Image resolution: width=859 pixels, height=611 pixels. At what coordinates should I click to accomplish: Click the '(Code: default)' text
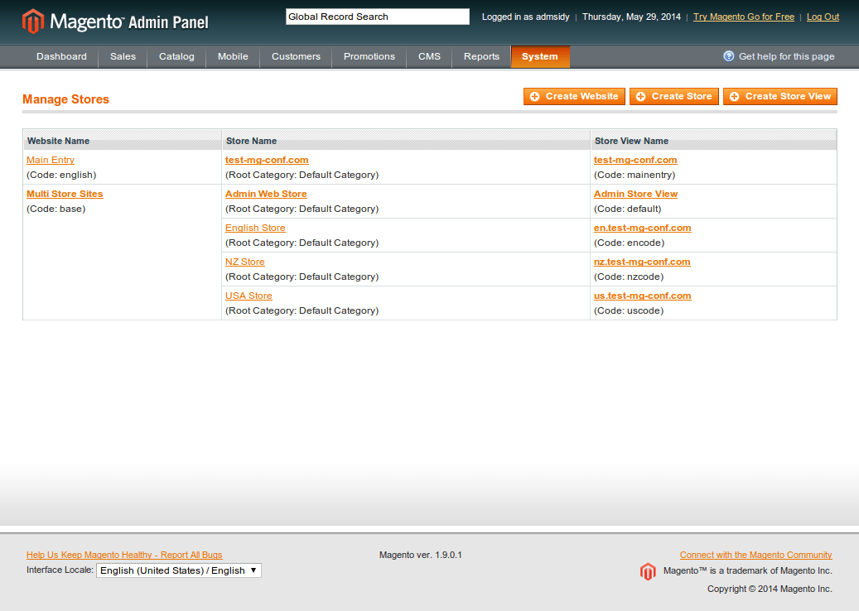(627, 209)
